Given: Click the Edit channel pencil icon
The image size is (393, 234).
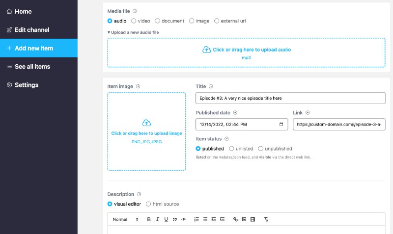Looking at the screenshot, I should coord(9,30).
